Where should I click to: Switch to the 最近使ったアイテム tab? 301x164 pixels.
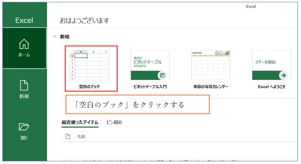[80, 122]
